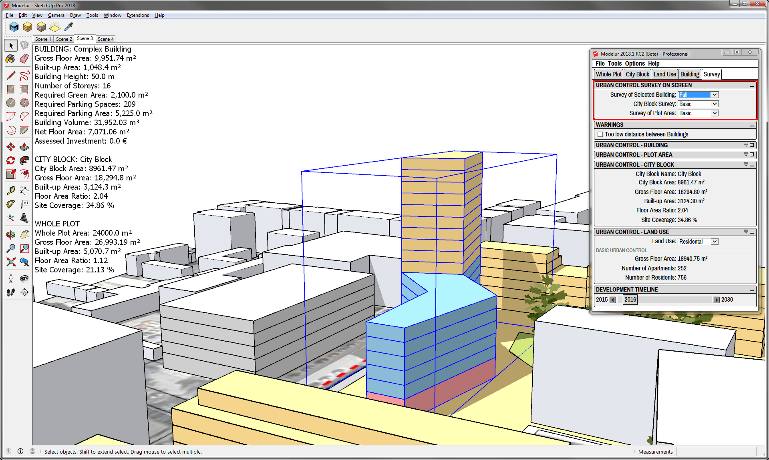Advance the Development Timeline past 2016

tap(717, 299)
